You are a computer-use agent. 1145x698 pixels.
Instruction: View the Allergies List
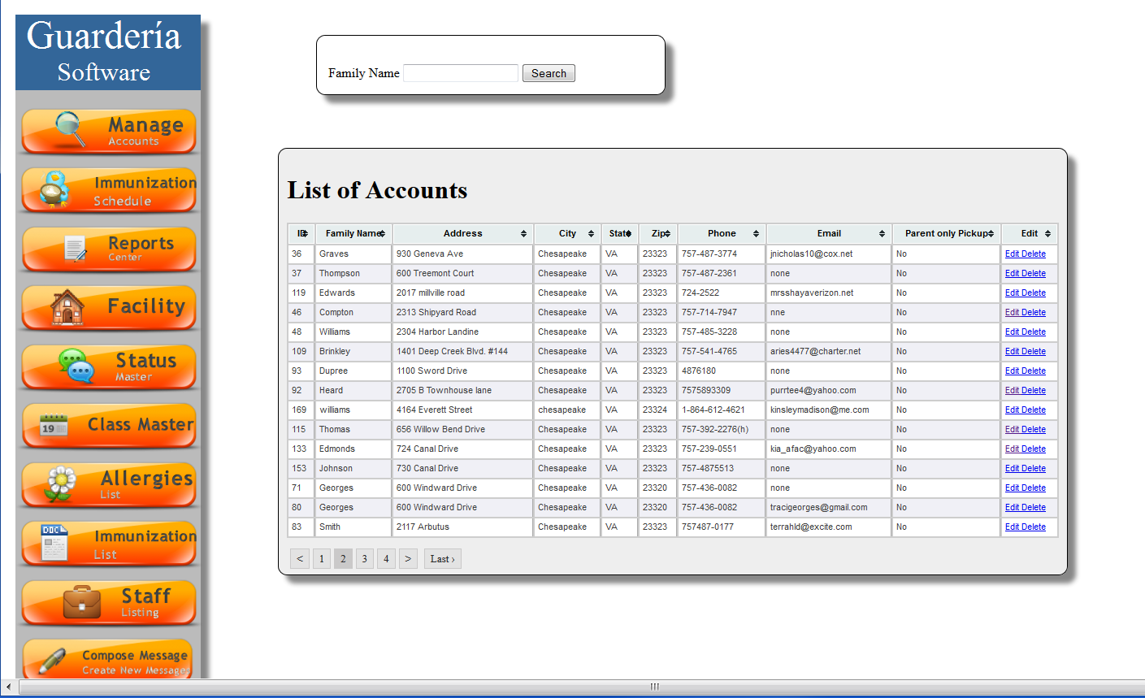tap(108, 484)
